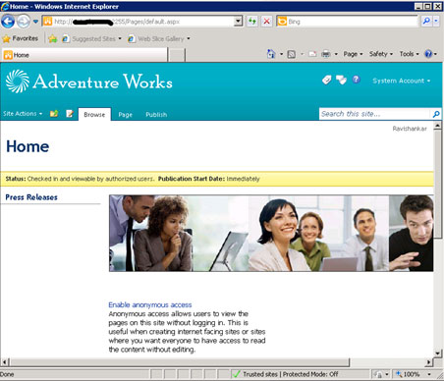Image resolution: width=444 pixels, height=381 pixels.
Task: Open the Tools menu
Action: (409, 54)
